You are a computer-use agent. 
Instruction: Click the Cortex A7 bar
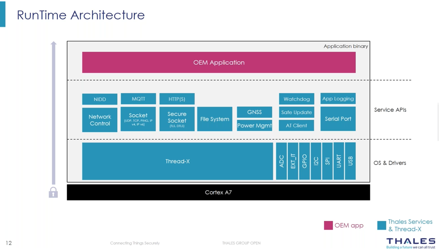click(219, 192)
